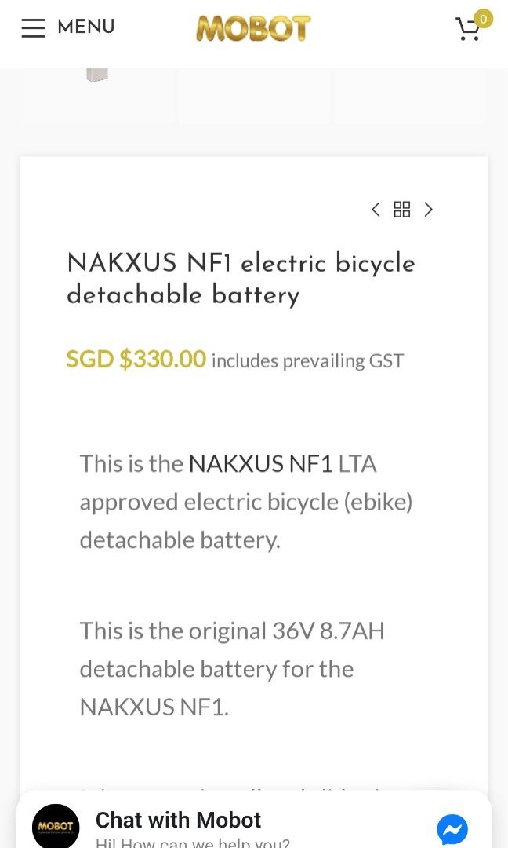Open the Facebook Messenger chat icon
Viewport: 508px width, 848px height.
tap(453, 827)
